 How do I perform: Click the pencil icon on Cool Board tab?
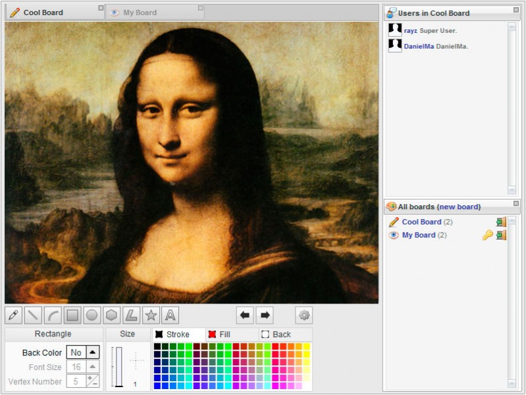tap(14, 13)
